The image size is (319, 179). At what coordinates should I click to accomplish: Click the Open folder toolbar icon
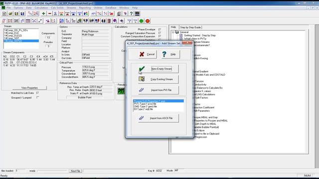(10, 13)
